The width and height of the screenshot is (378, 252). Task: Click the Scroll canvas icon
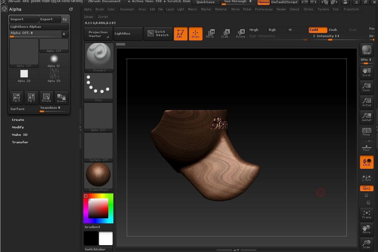click(x=367, y=72)
